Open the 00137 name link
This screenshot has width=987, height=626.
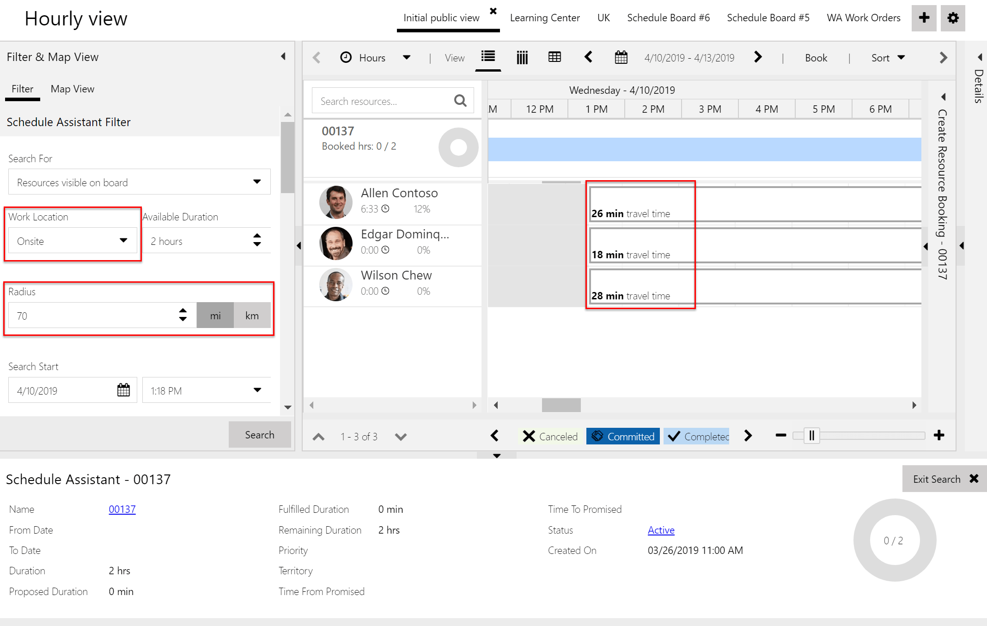(122, 509)
